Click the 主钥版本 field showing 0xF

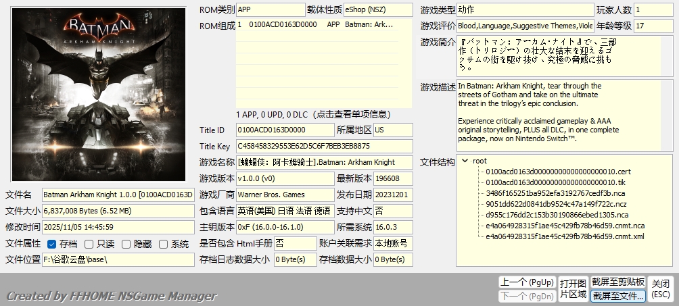click(285, 227)
